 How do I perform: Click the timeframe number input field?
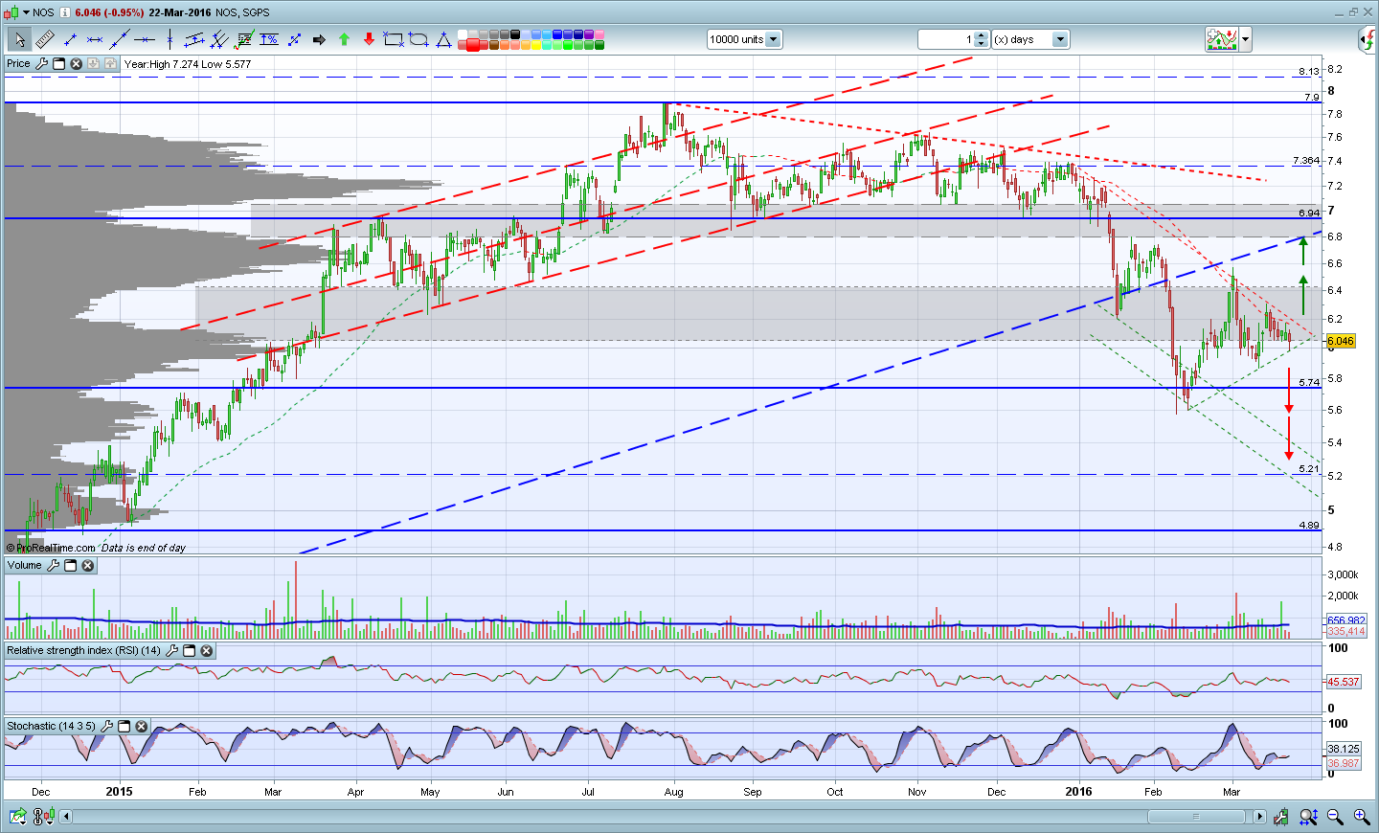pos(946,39)
